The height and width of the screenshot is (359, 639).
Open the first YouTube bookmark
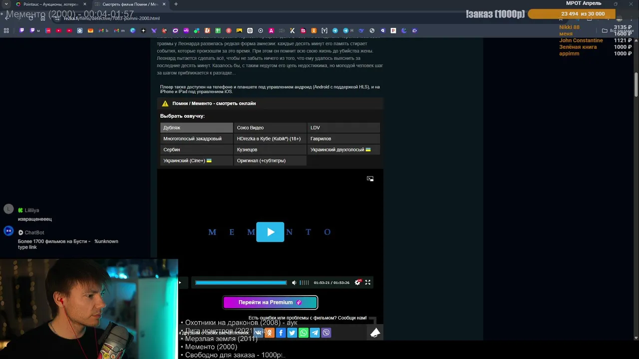(58, 30)
